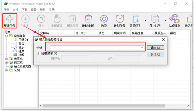This screenshot has width=194, height=111.
Task: Sort by 传输速度 column header
Action: tap(142, 33)
